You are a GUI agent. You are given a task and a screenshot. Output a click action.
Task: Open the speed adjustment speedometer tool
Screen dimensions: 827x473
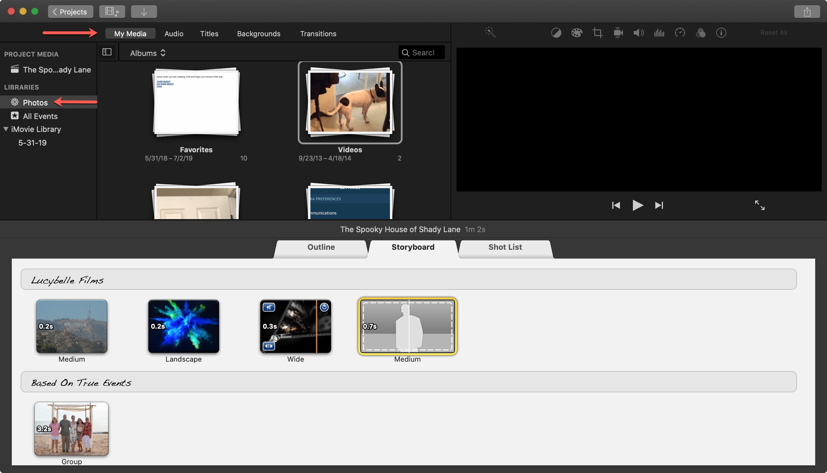pyautogui.click(x=680, y=33)
